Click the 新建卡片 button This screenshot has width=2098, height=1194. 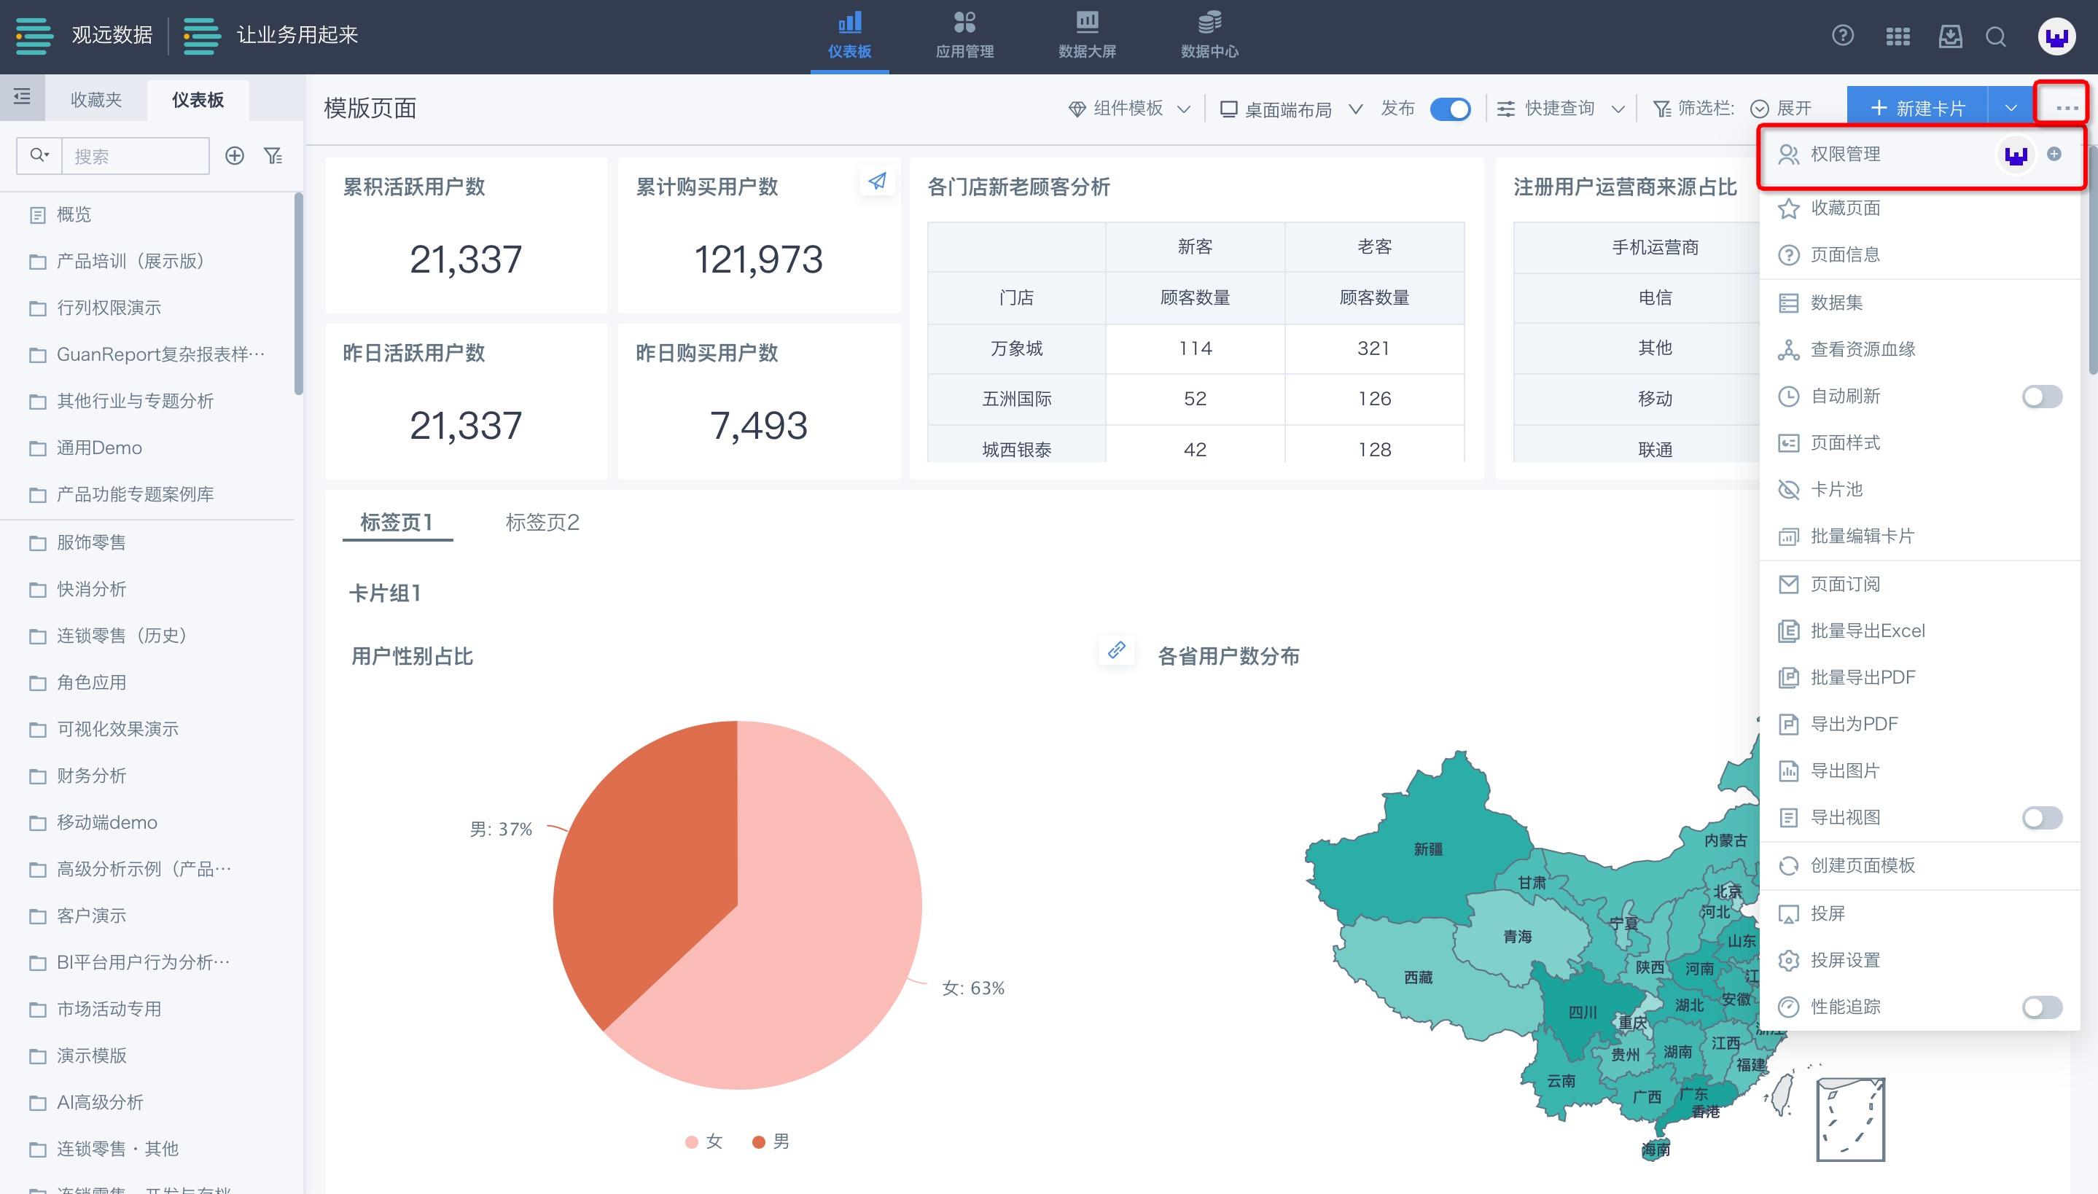click(1916, 107)
